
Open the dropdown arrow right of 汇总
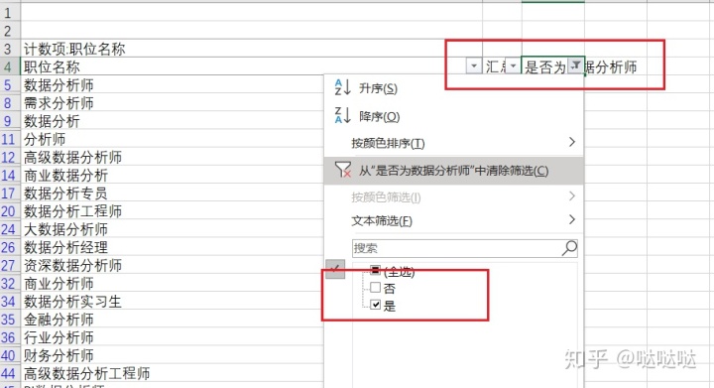pyautogui.click(x=514, y=66)
